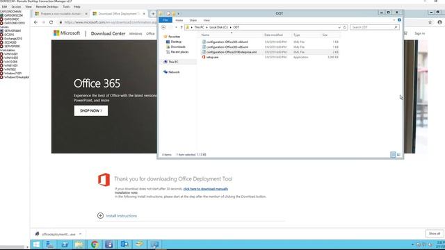Open the Tools menu
445x250 pixels.
click(x=66, y=6)
